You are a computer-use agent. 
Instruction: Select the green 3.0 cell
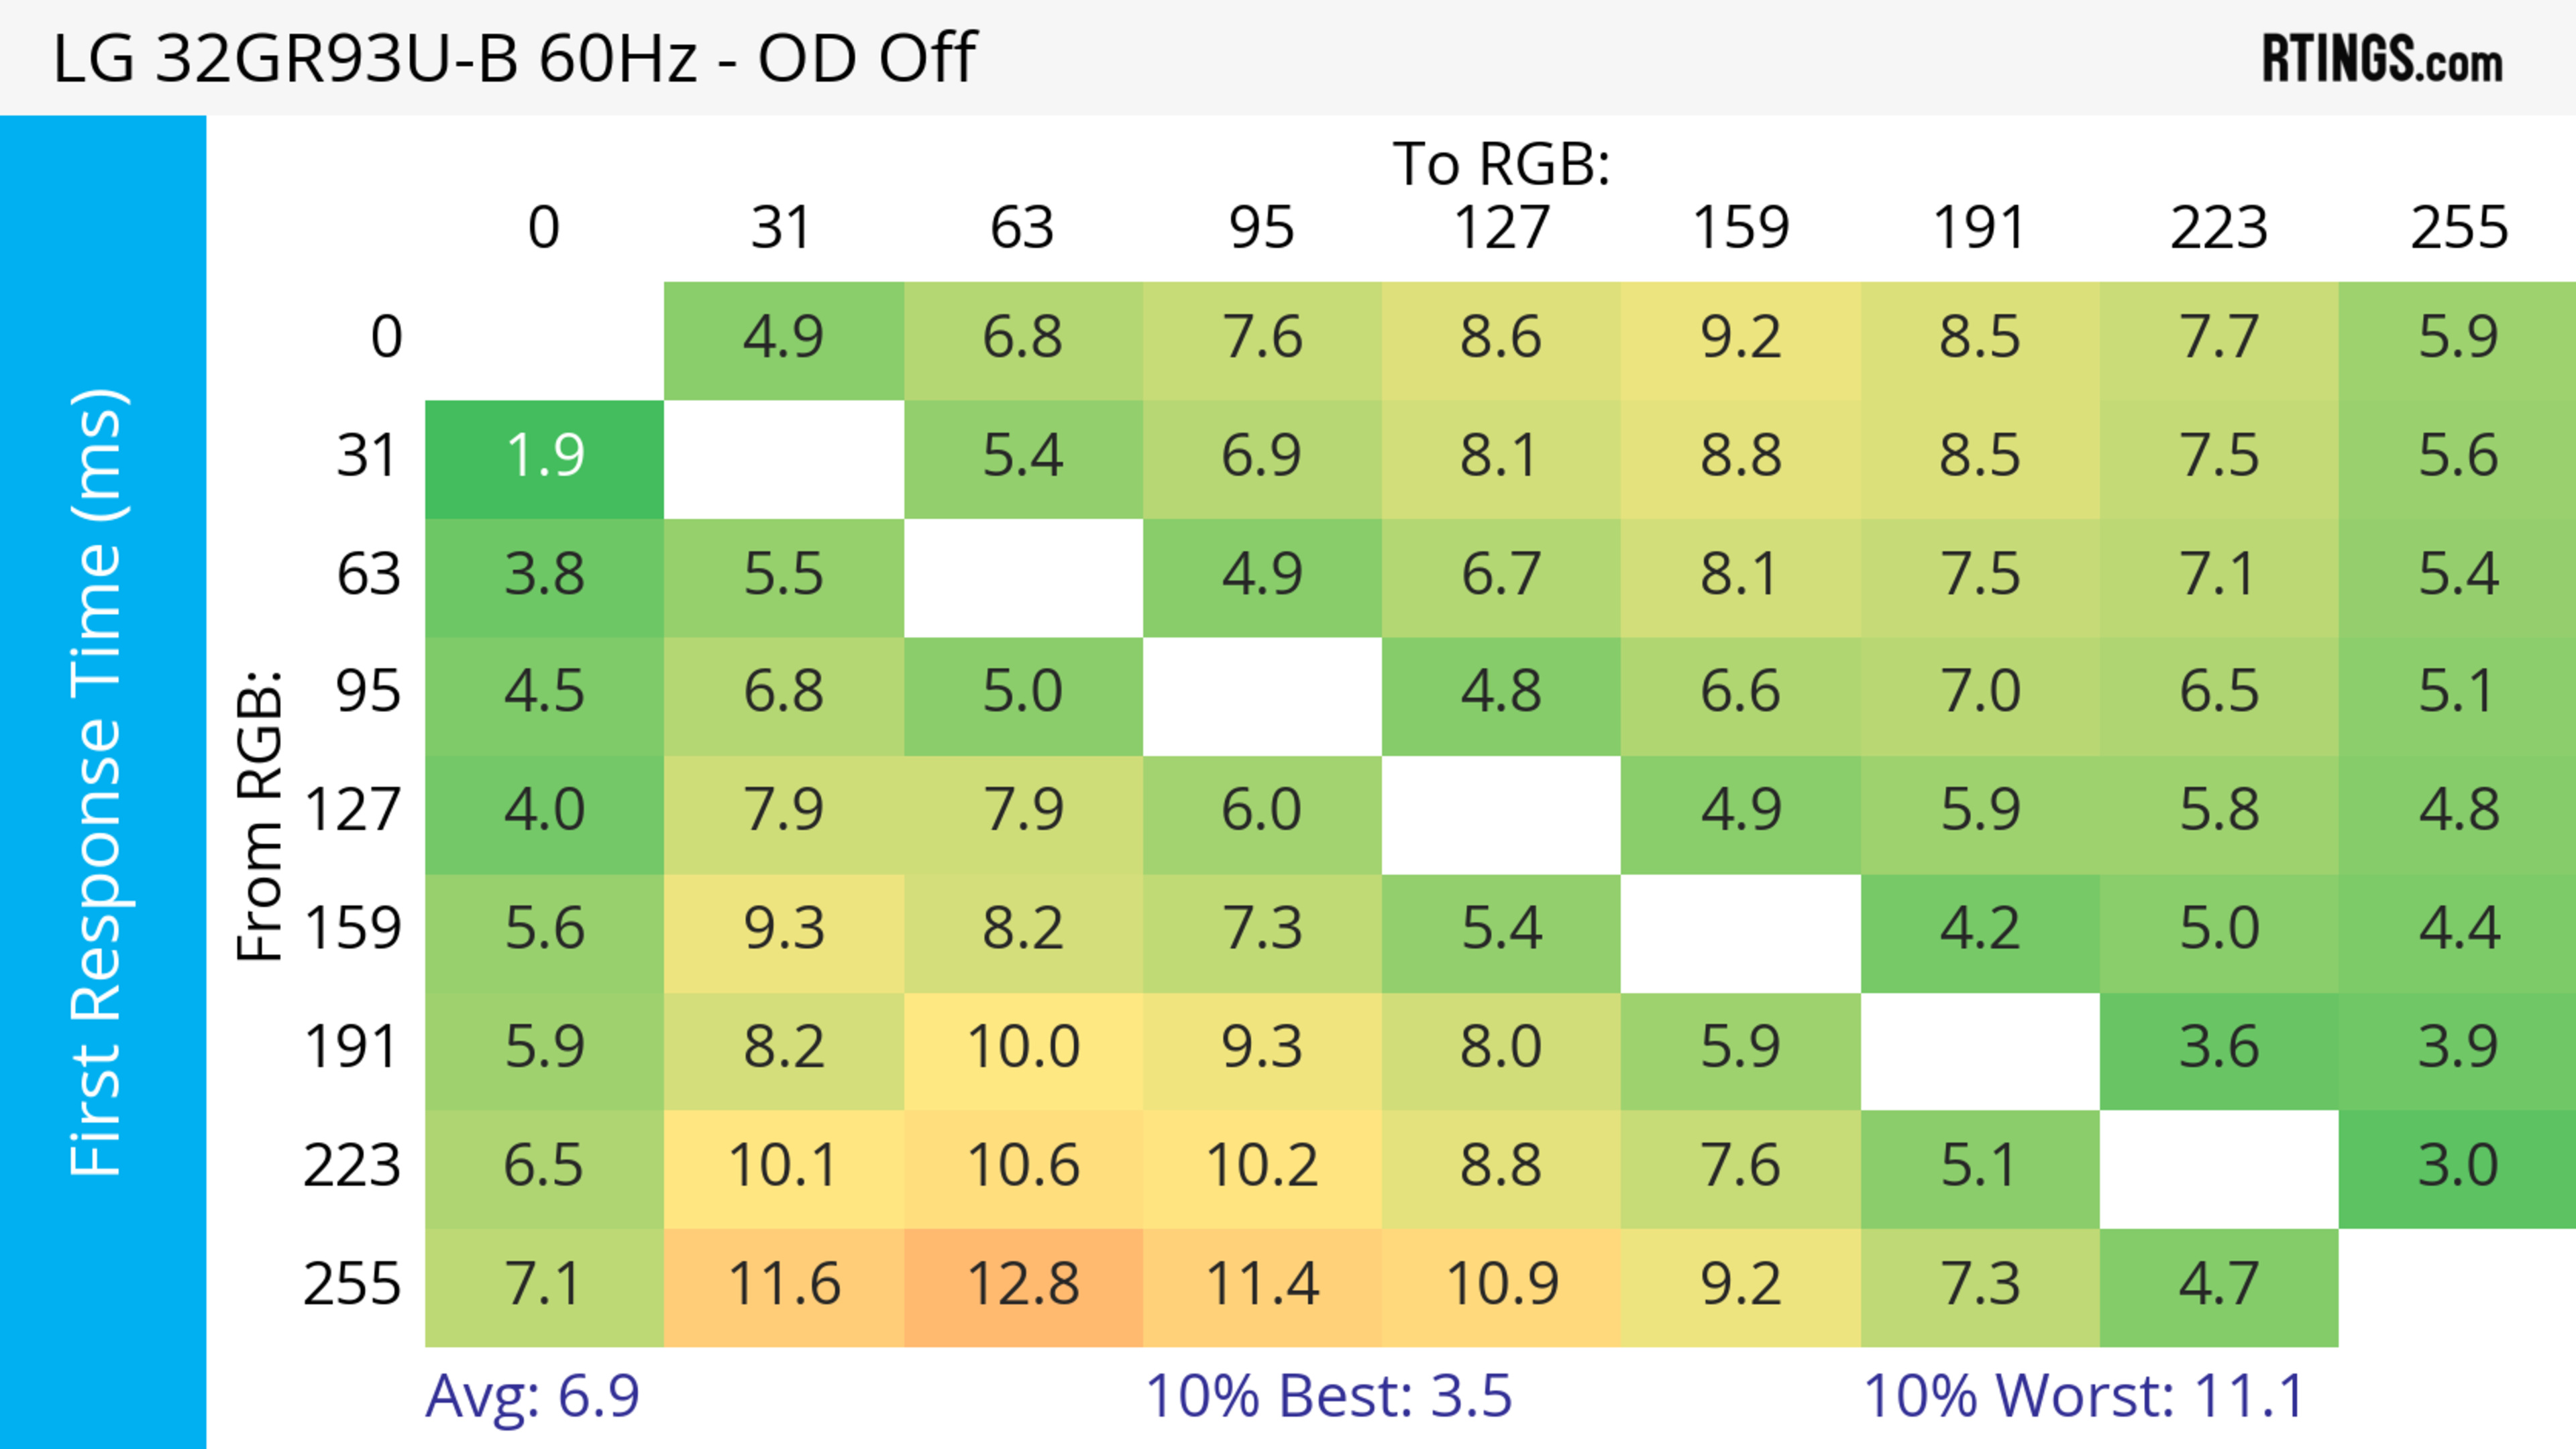point(2458,1166)
